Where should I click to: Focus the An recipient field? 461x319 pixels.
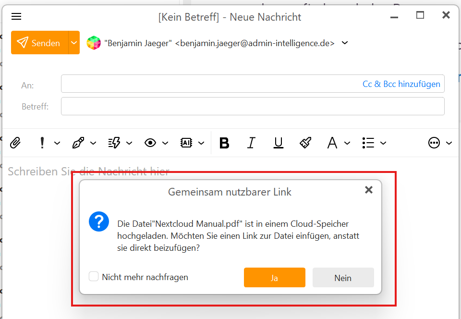253,84
